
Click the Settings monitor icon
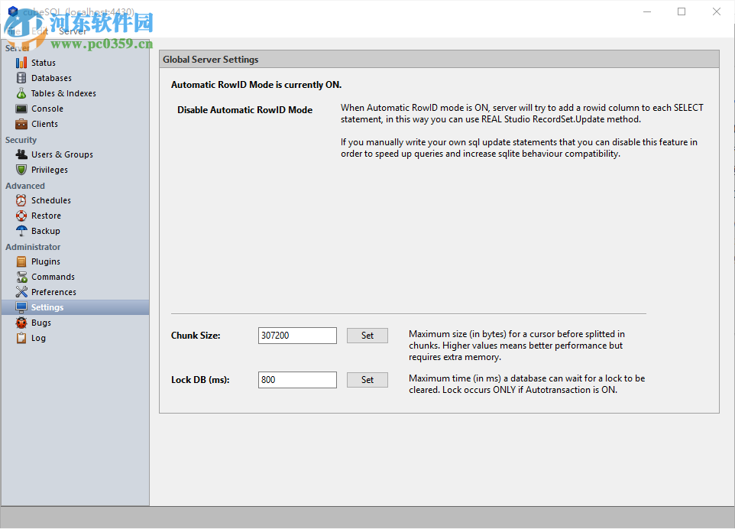pos(21,307)
